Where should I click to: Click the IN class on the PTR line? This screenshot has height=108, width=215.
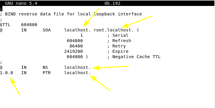coord(24,73)
